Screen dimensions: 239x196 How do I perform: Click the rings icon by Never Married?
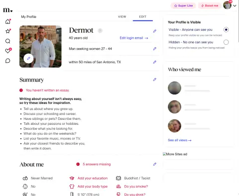[x=25, y=178]
